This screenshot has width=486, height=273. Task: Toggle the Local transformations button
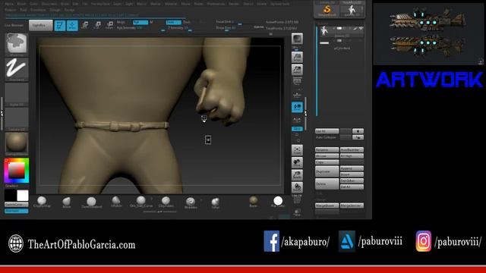coord(297,107)
